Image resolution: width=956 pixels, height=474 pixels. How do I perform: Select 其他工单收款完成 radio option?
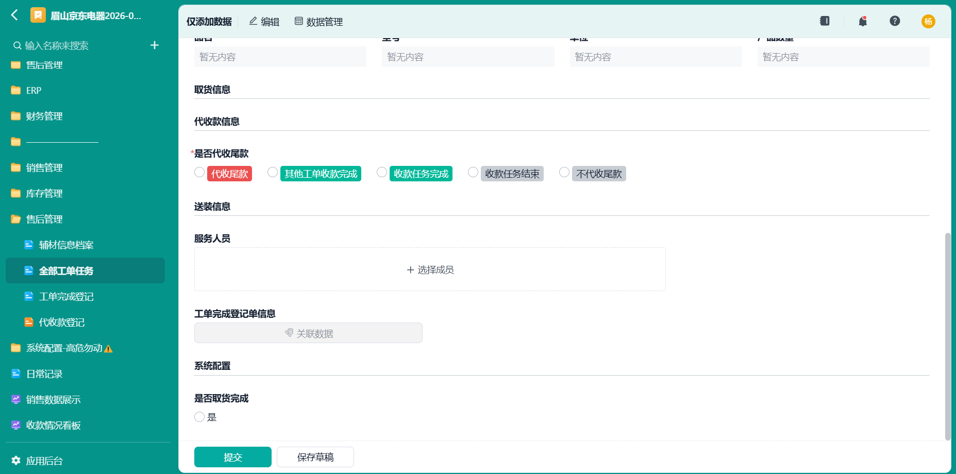click(x=273, y=173)
